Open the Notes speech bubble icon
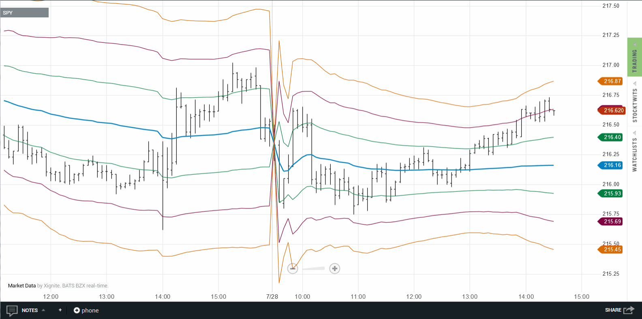 click(x=12, y=310)
